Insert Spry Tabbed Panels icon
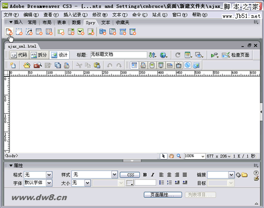 tap(112, 32)
